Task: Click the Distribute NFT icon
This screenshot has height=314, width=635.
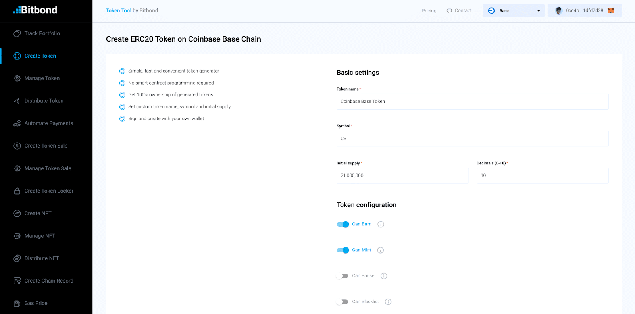Action: [17, 258]
